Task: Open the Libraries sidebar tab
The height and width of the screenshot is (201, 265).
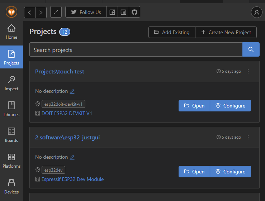Action: pos(11,109)
